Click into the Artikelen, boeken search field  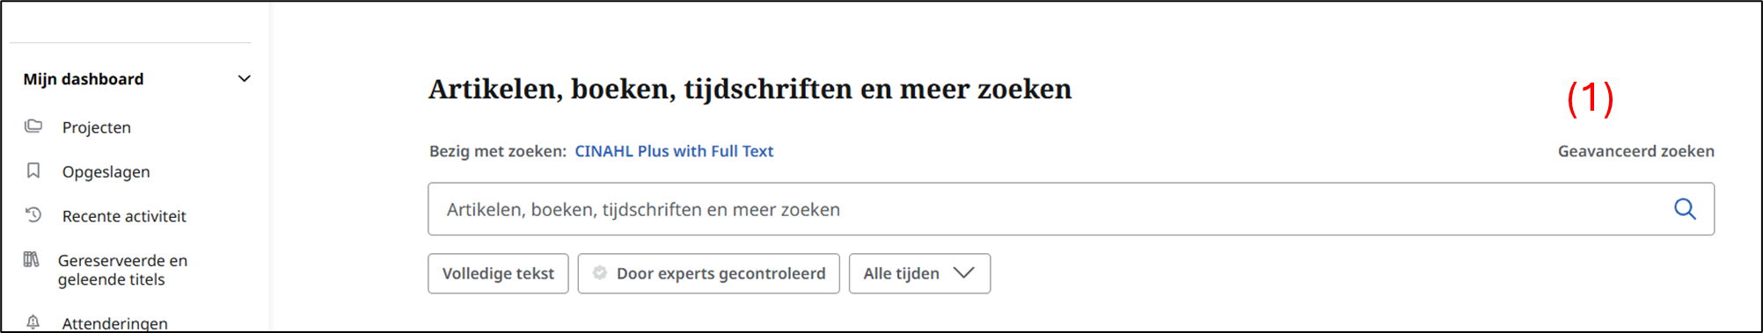coord(1047,209)
